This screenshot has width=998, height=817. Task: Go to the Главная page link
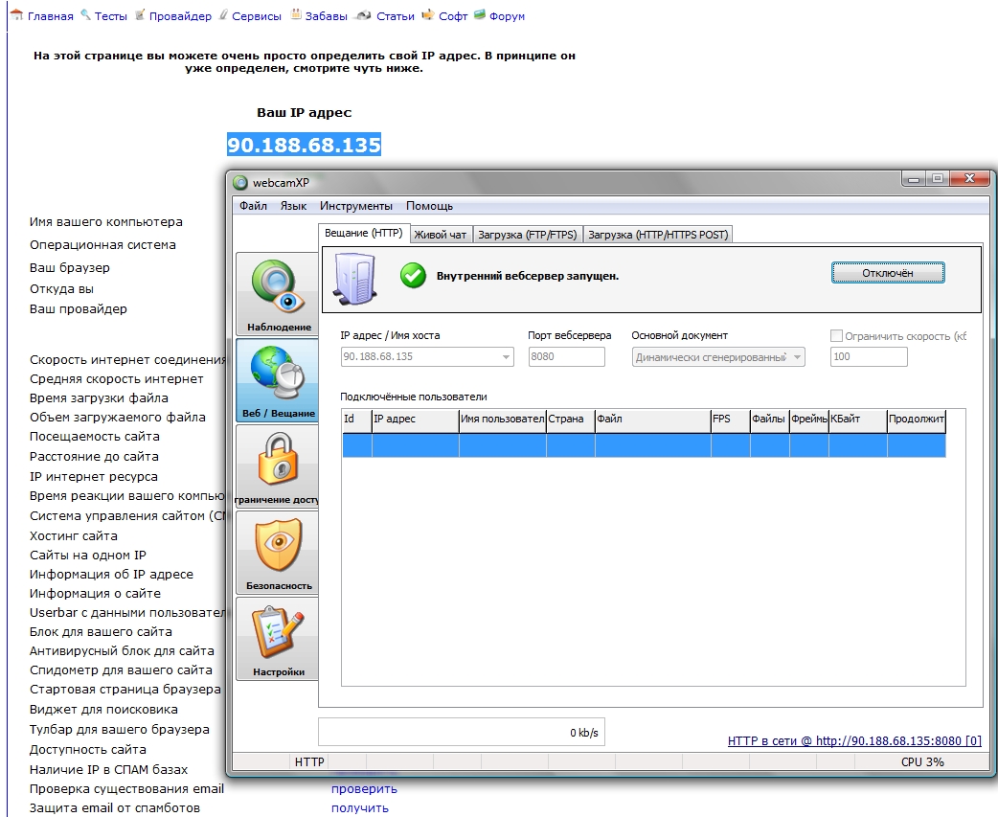click(50, 16)
